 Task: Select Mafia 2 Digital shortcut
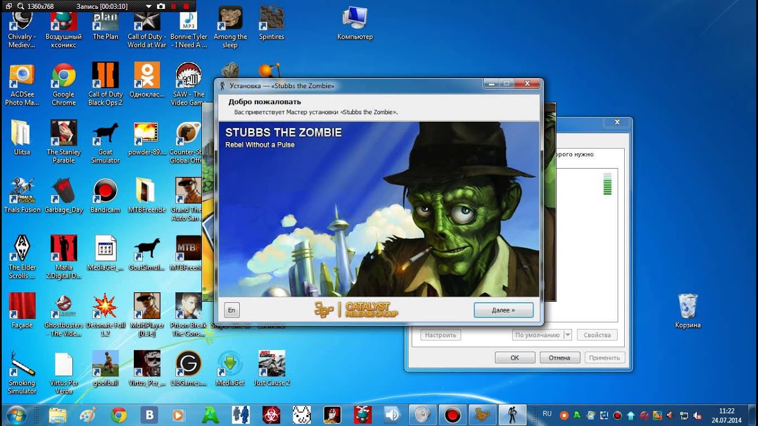click(64, 257)
